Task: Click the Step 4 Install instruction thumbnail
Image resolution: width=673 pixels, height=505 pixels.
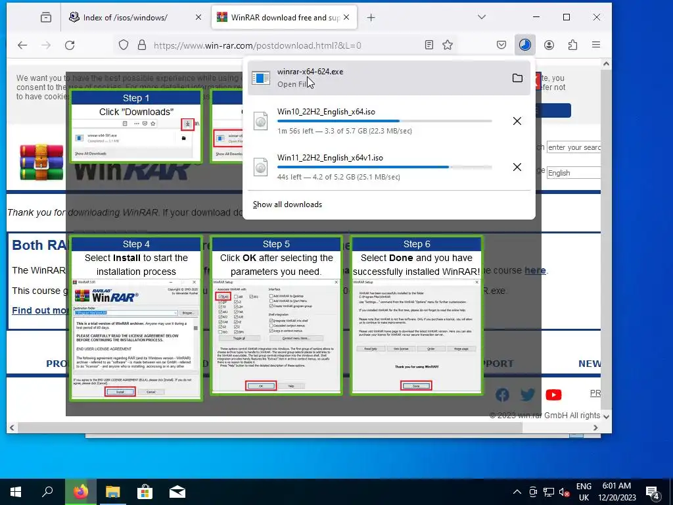Action: (136, 318)
